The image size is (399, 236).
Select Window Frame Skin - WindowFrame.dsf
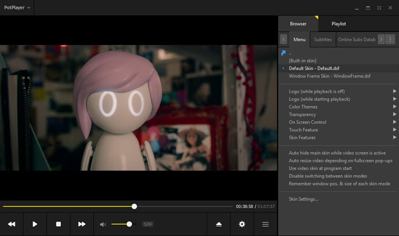coord(330,76)
